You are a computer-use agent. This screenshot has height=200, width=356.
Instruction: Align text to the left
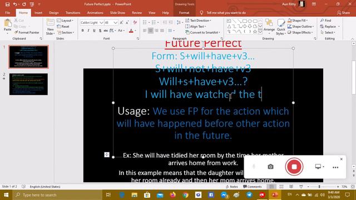click(145, 31)
